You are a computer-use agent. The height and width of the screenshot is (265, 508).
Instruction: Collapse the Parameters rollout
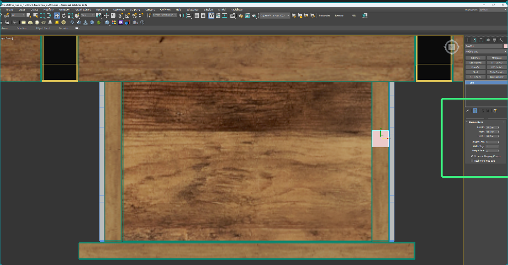coord(475,122)
